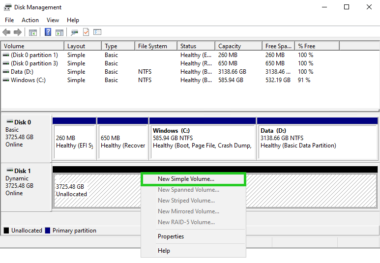Sort by the Layout column header
The height and width of the screenshot is (263, 380).
(83, 46)
